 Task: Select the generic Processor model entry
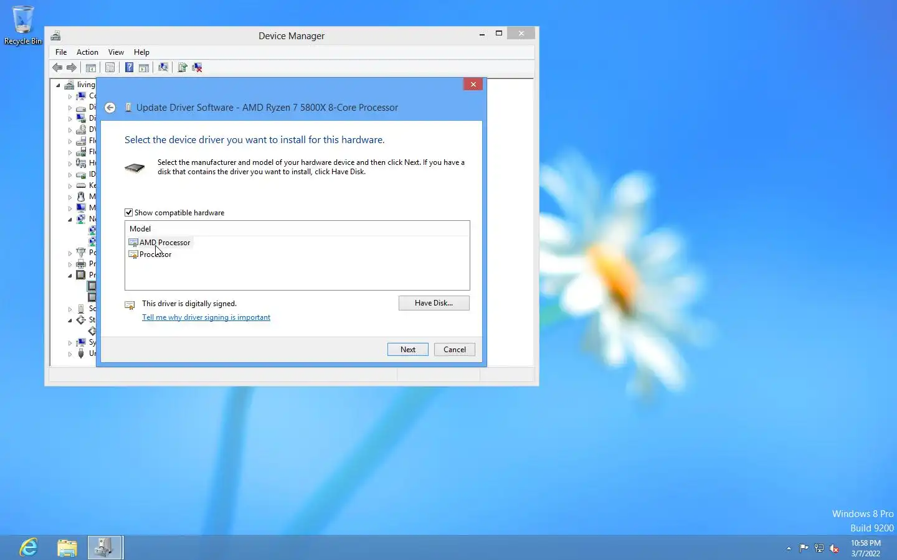[x=150, y=254]
